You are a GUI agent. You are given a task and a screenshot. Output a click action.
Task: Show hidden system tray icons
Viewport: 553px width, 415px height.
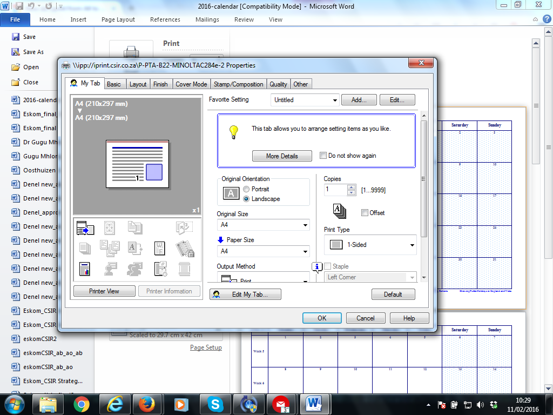[x=428, y=405]
